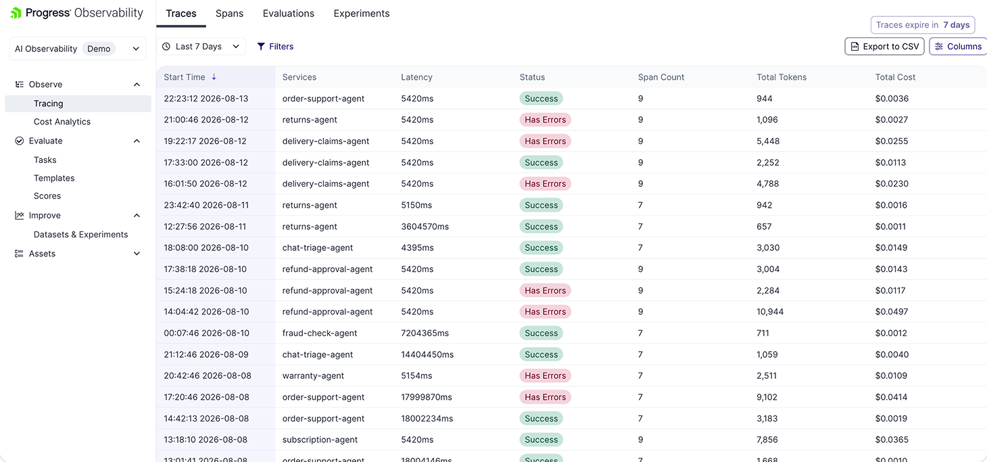
Task: Click total tokens 3,004
Action: click(x=768, y=269)
